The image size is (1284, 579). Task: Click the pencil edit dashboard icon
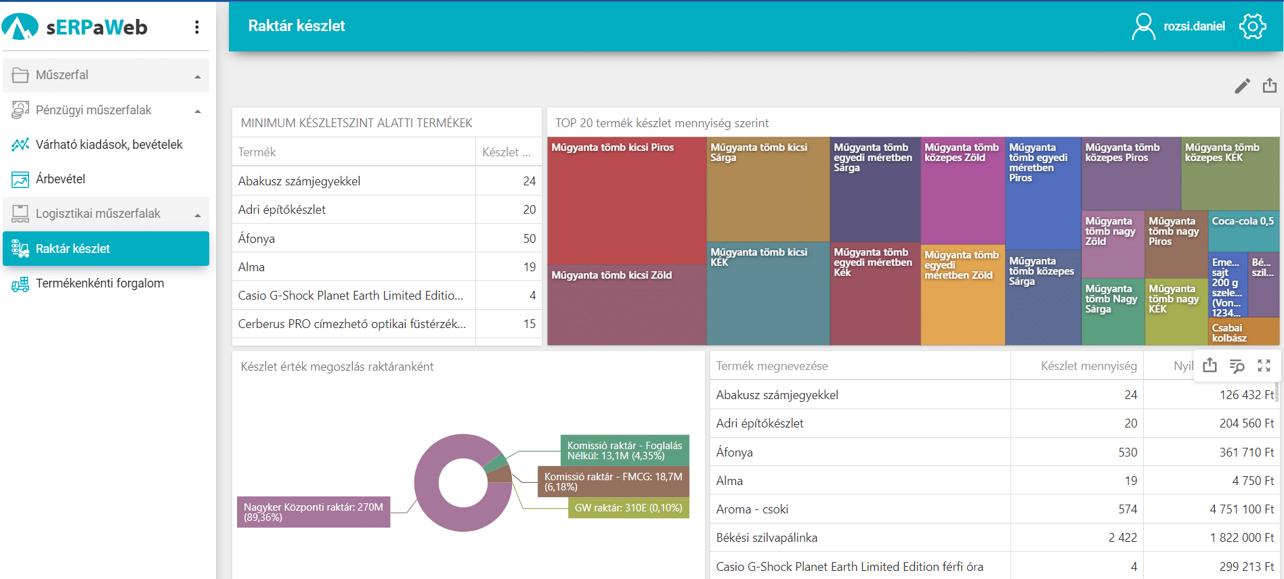(1242, 86)
